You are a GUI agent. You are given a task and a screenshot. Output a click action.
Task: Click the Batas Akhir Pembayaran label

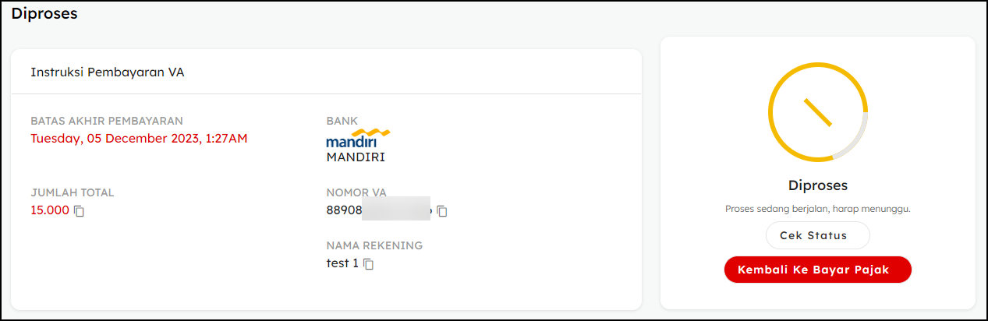[x=107, y=121]
